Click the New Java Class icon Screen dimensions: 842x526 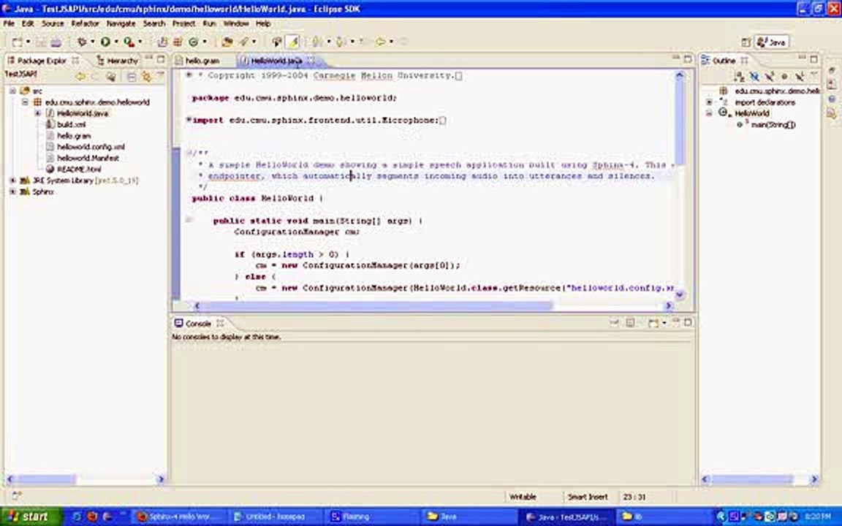tap(193, 42)
